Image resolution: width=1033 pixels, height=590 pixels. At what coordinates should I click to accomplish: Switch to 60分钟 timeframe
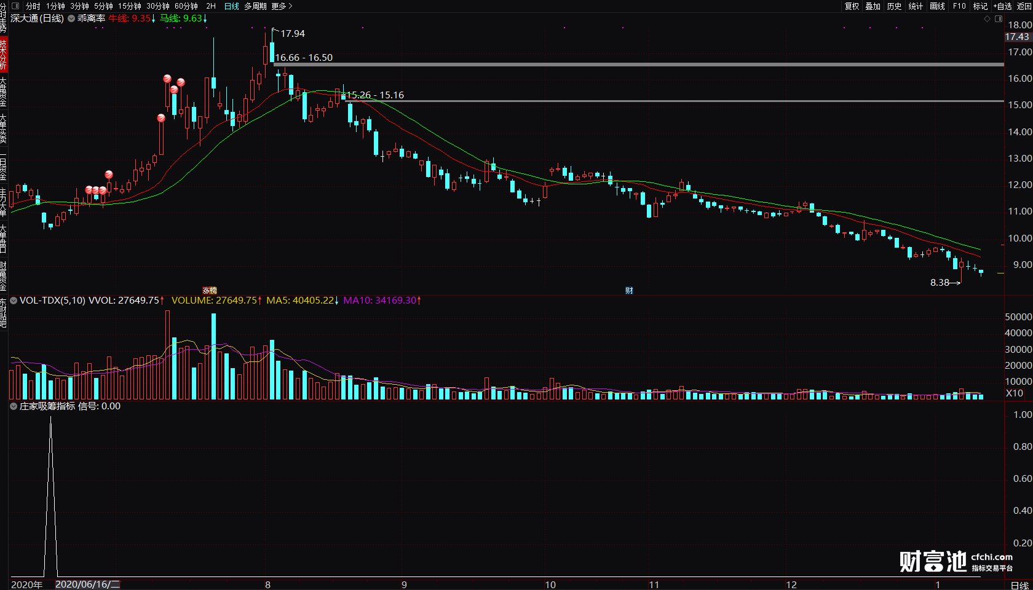[x=186, y=6]
